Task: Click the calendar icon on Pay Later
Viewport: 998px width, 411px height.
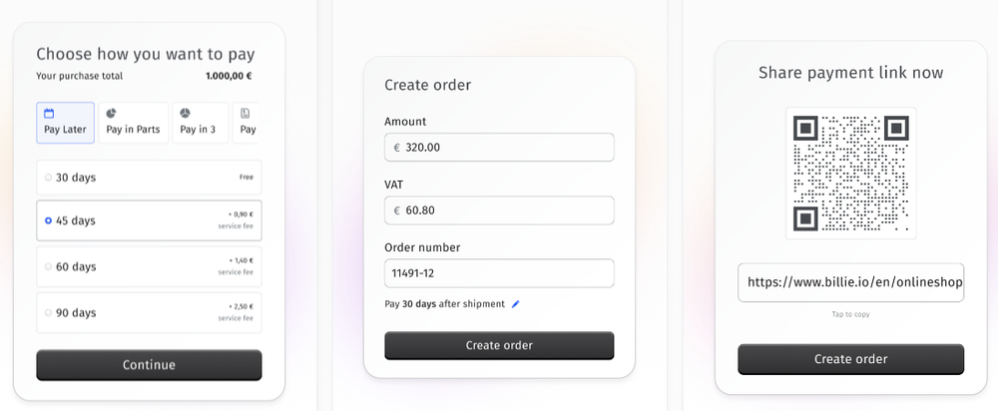Action: [x=49, y=114]
